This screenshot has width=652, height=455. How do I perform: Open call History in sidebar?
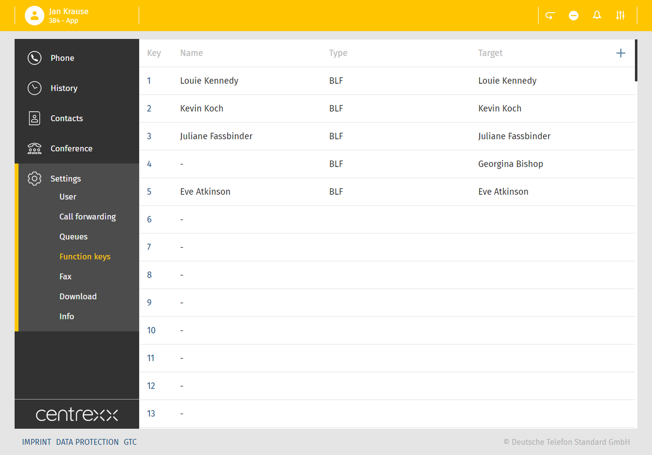(x=64, y=88)
